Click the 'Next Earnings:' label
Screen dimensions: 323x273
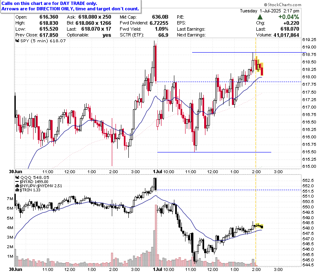click(x=191, y=35)
